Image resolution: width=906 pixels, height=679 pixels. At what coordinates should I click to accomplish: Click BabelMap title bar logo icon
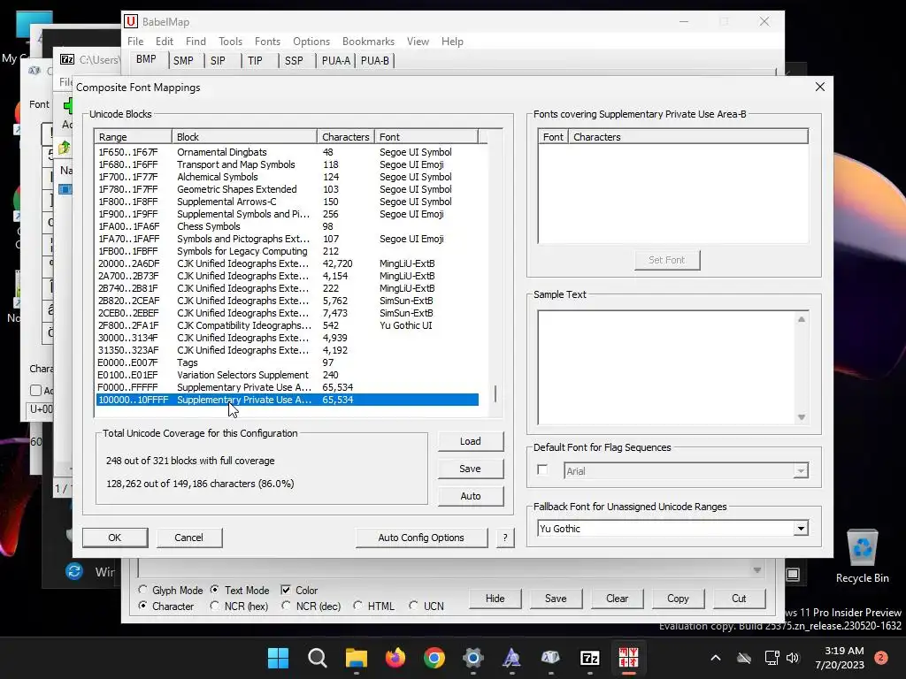(131, 21)
